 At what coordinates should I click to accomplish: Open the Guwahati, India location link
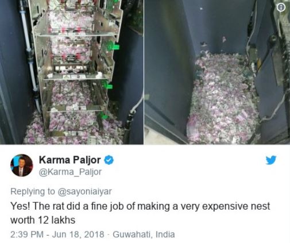(144, 234)
